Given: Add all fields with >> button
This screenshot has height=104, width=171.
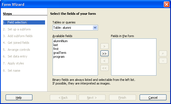Looking at the screenshot, I should [104, 54].
